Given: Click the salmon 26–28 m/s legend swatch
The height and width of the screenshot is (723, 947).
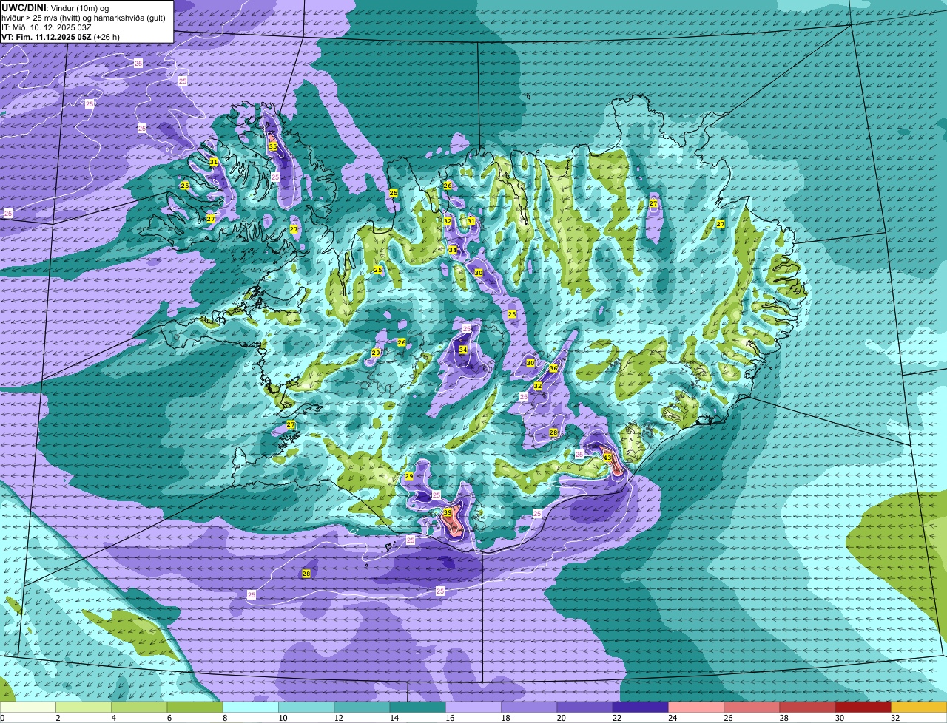Looking at the screenshot, I should click(x=752, y=707).
